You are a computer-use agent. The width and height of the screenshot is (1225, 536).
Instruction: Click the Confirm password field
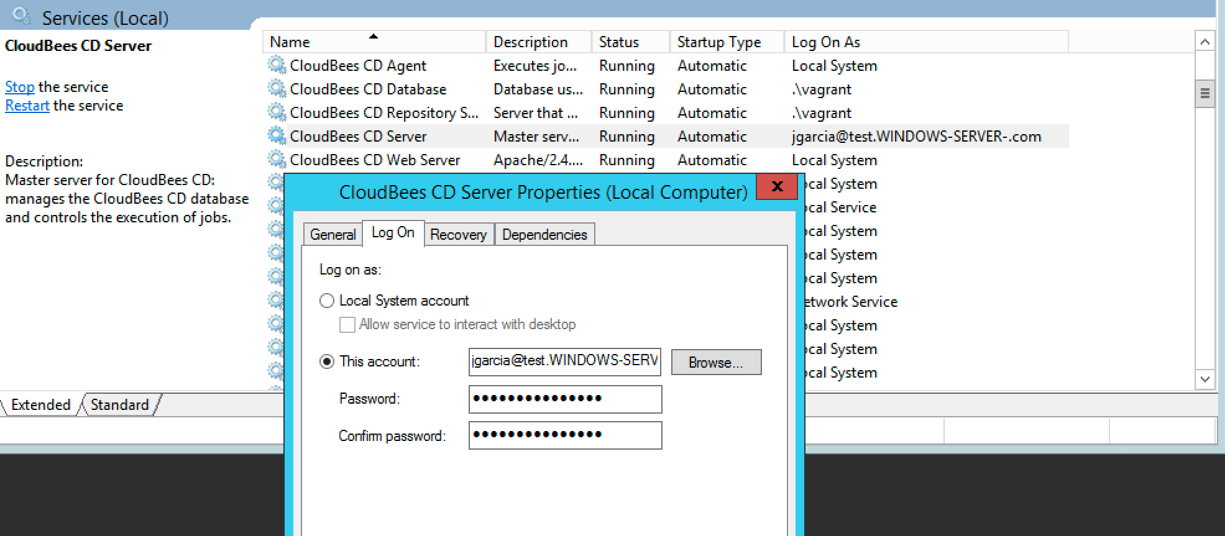pos(565,435)
